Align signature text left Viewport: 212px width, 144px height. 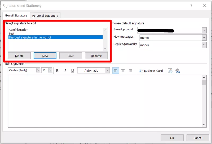click(x=115, y=71)
